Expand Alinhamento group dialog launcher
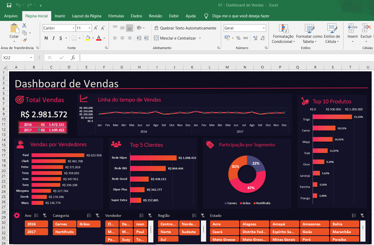The width and height of the screenshot is (374, 245). [219, 48]
